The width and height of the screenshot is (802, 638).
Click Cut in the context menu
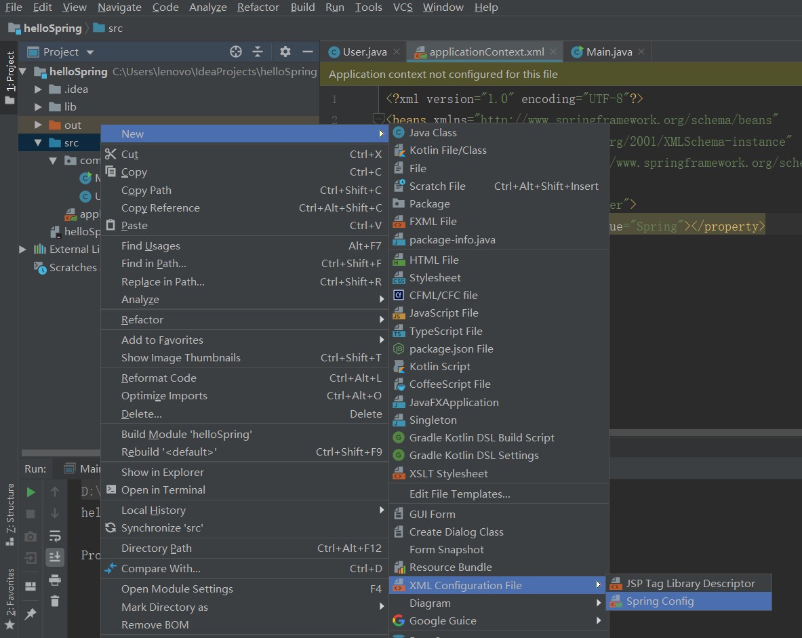pos(245,155)
